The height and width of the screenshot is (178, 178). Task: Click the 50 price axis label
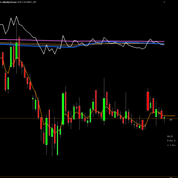tap(171, 120)
